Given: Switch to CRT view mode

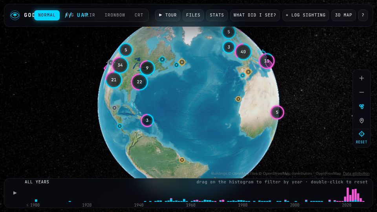Looking at the screenshot, I should [x=139, y=15].
